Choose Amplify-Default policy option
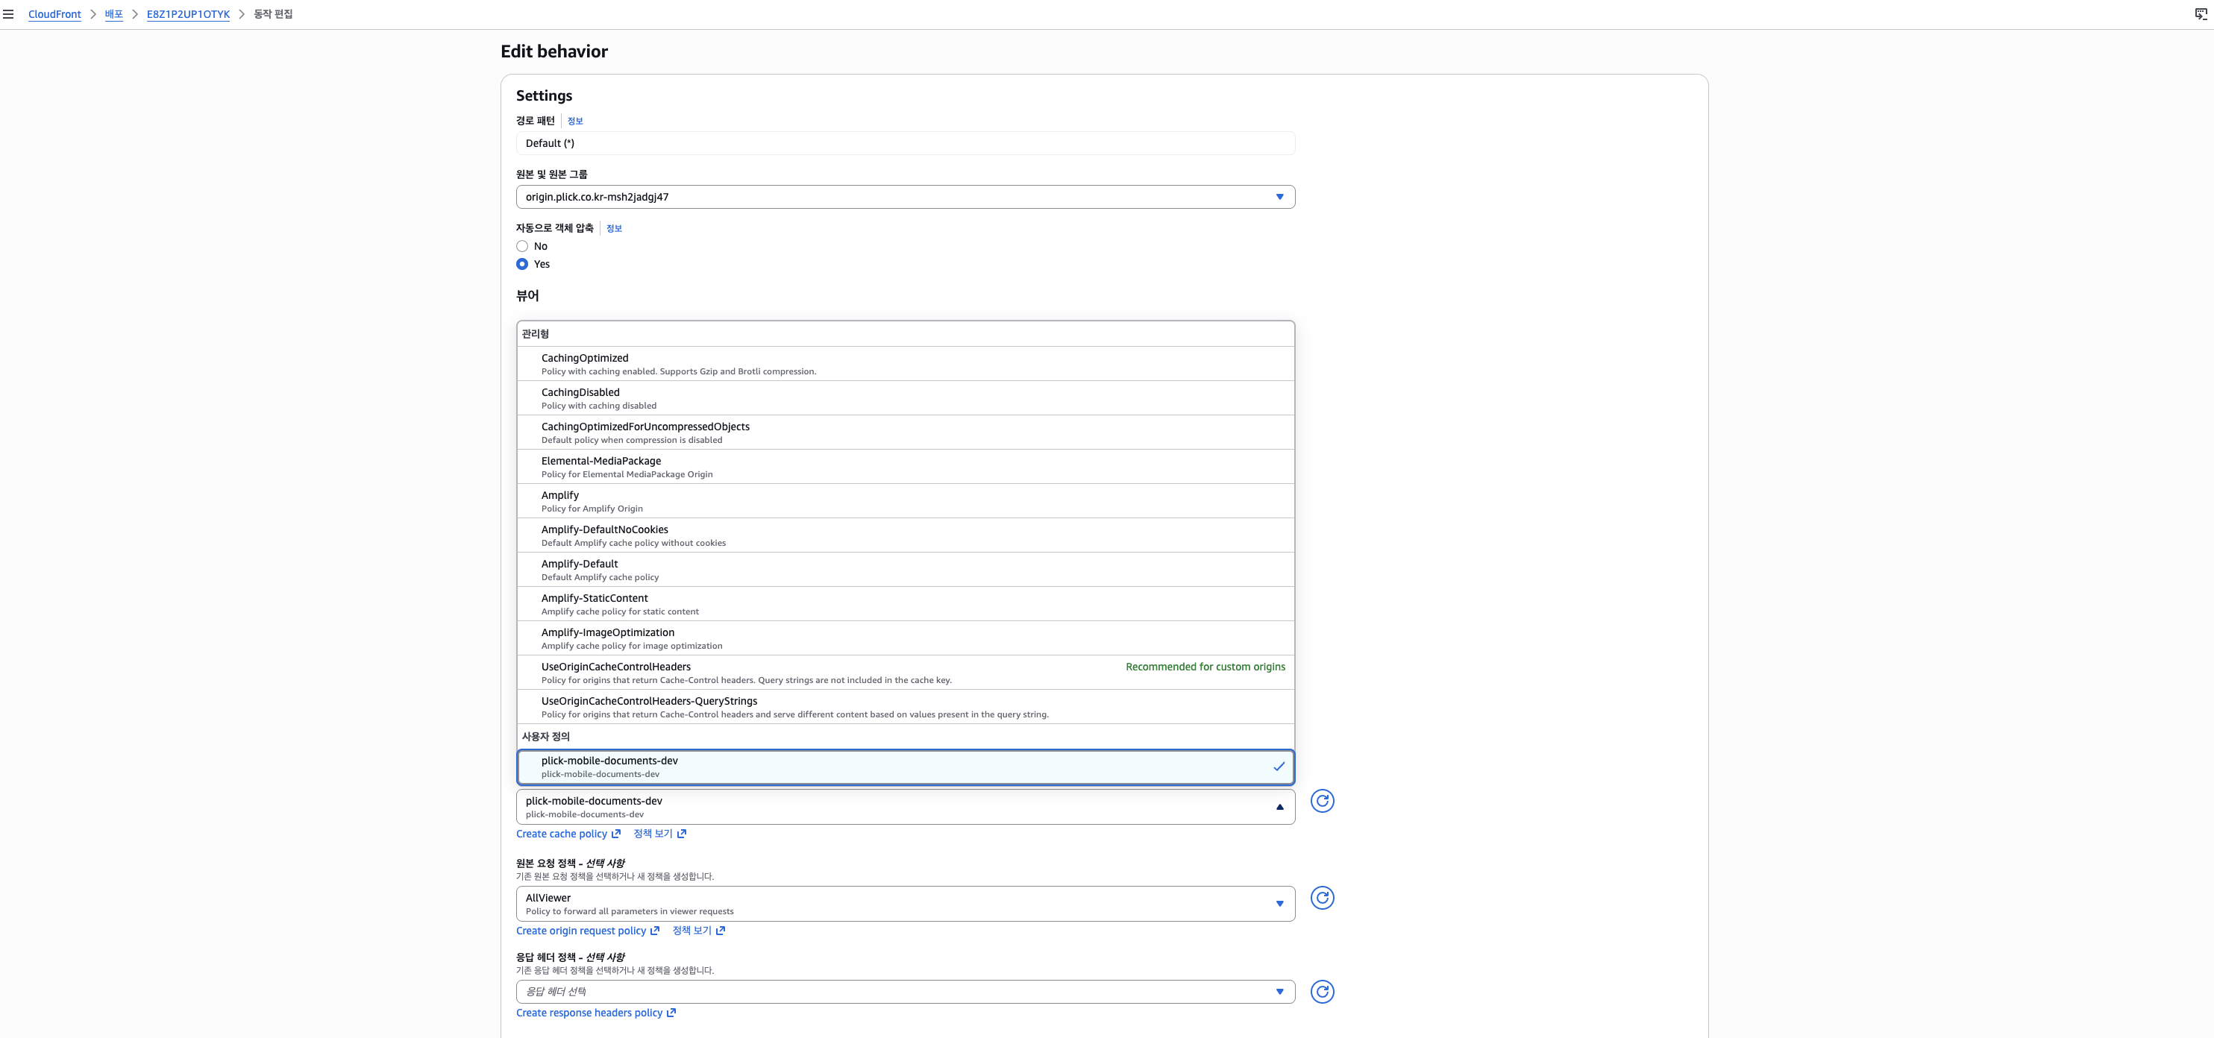Screen dimensions: 2214x1038 click(x=905, y=570)
